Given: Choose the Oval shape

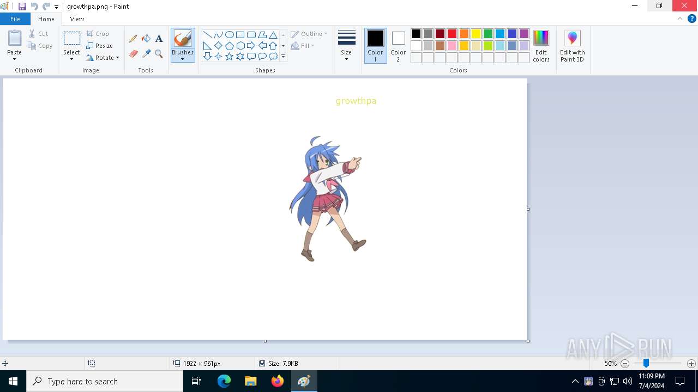Looking at the screenshot, I should [x=230, y=35].
